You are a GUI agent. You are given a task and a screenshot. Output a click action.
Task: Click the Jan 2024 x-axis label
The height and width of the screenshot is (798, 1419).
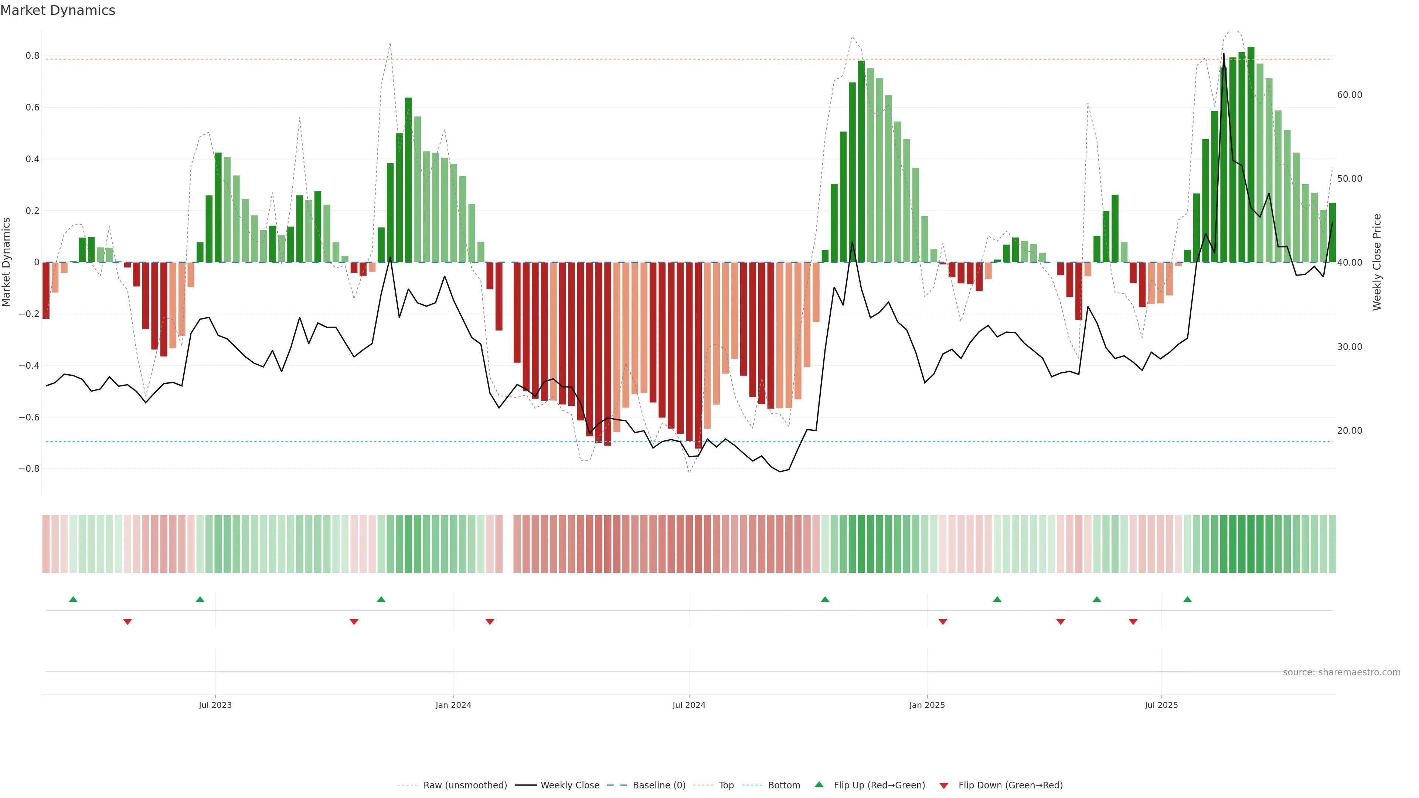coord(453,705)
